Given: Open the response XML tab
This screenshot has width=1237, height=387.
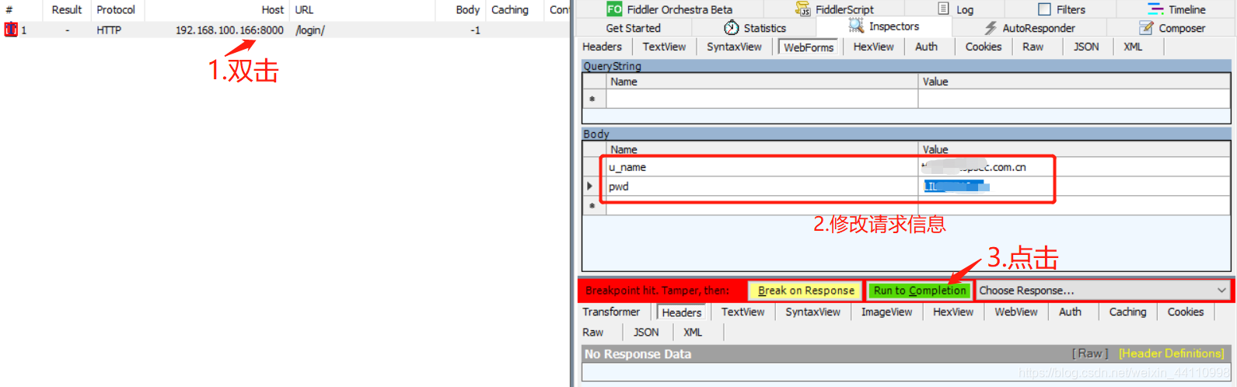Looking at the screenshot, I should pos(693,332).
